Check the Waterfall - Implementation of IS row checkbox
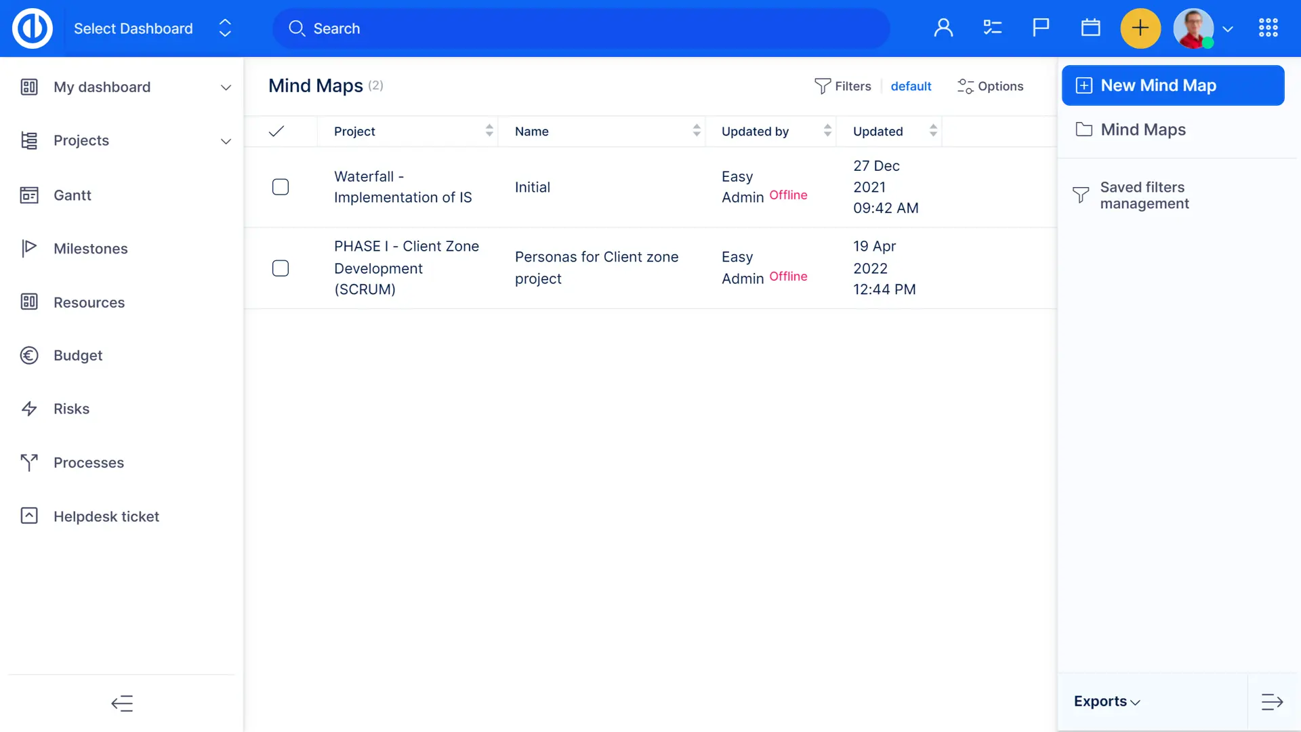 280,187
